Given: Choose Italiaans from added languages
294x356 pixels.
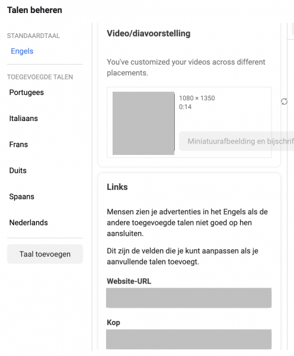Looking at the screenshot, I should pyautogui.click(x=23, y=118).
